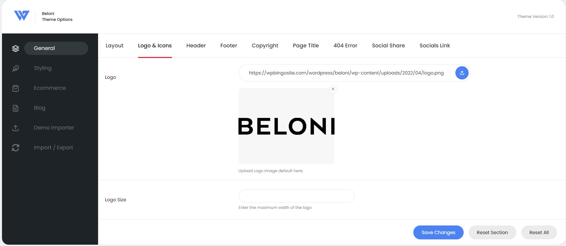Click the General layers icon in sidebar

(x=16, y=48)
